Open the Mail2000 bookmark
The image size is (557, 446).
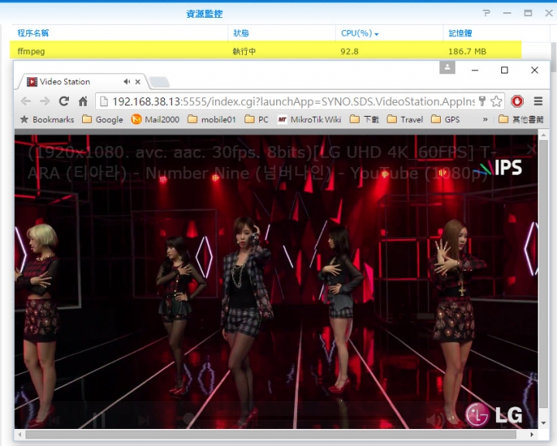155,120
